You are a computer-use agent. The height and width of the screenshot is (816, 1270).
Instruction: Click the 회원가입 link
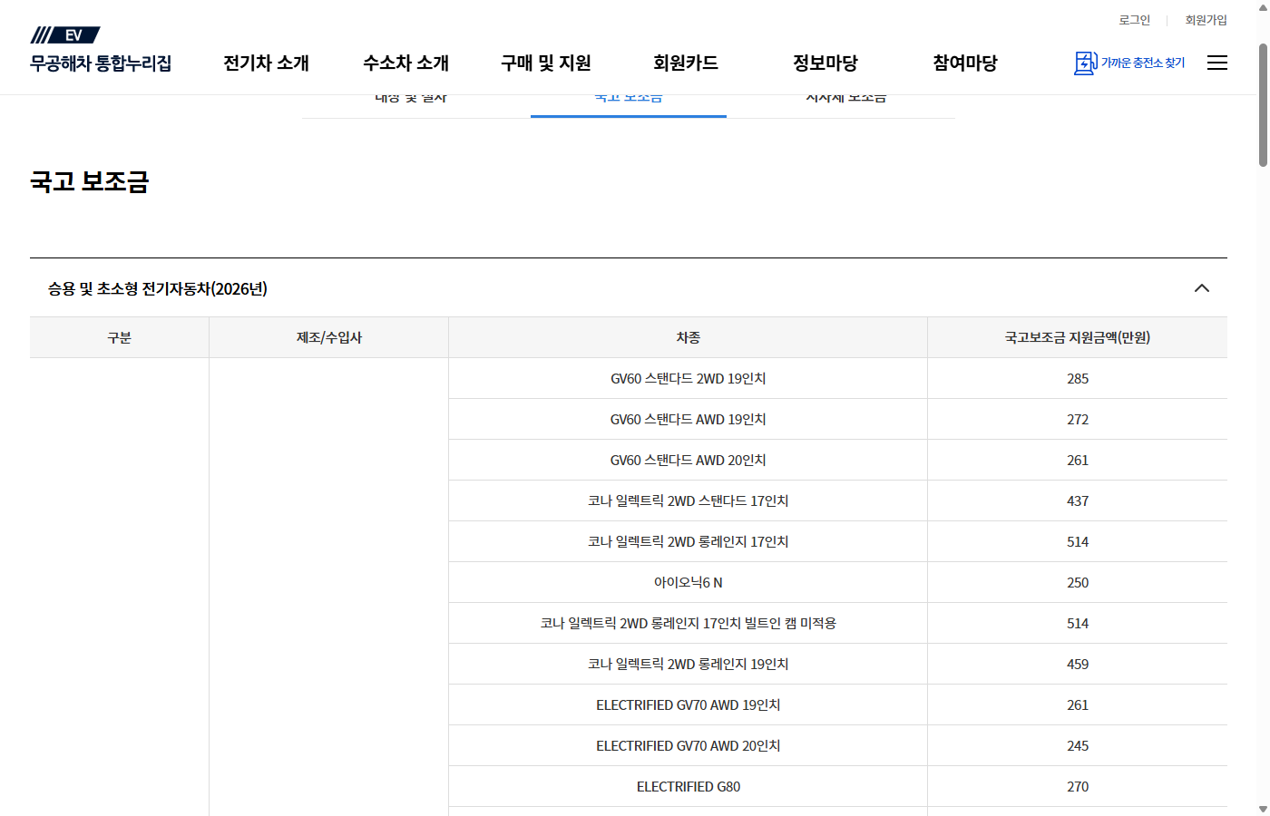(1206, 19)
